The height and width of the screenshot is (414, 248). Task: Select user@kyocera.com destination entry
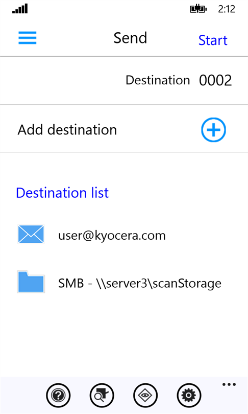pos(112,235)
